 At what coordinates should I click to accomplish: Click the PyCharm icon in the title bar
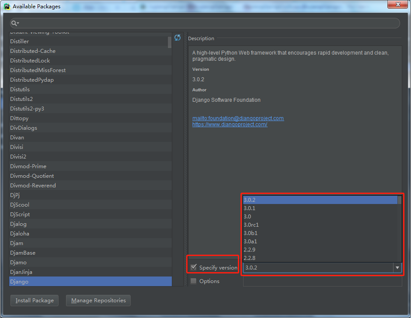pyautogui.click(x=7, y=6)
